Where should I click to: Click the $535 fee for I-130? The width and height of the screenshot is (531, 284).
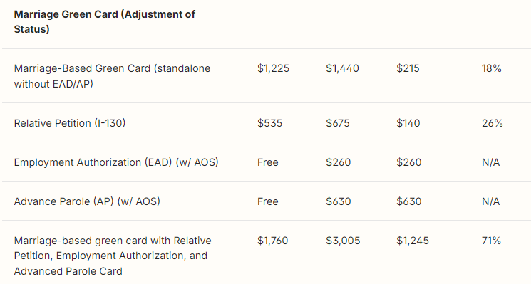269,123
